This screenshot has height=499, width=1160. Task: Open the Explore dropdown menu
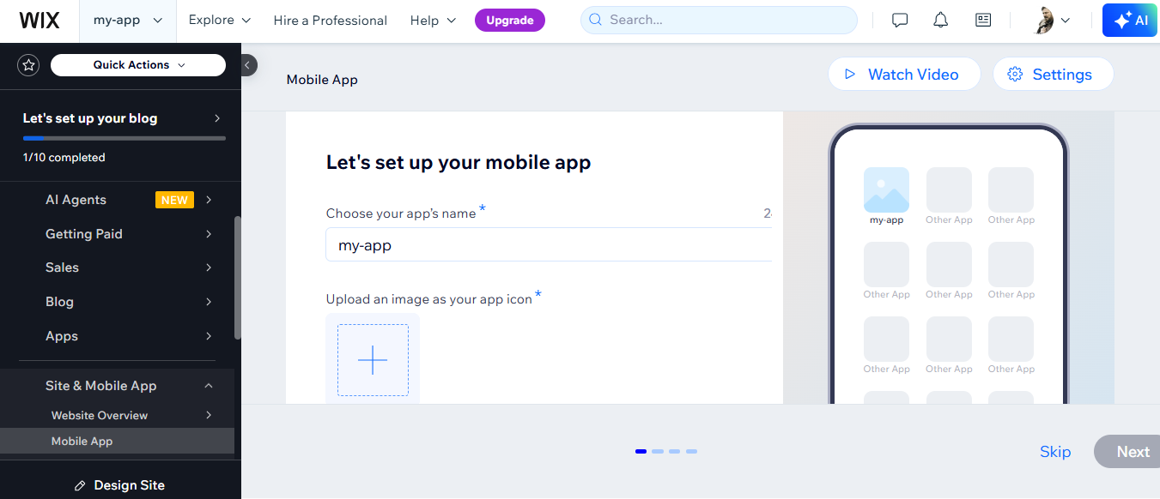(220, 21)
